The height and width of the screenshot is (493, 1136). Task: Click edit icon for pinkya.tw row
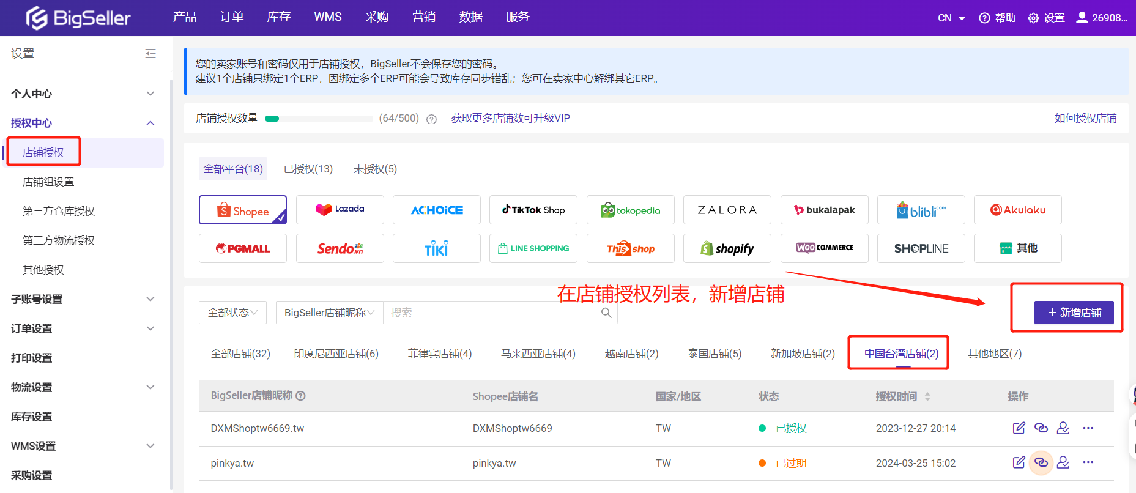(x=1019, y=462)
